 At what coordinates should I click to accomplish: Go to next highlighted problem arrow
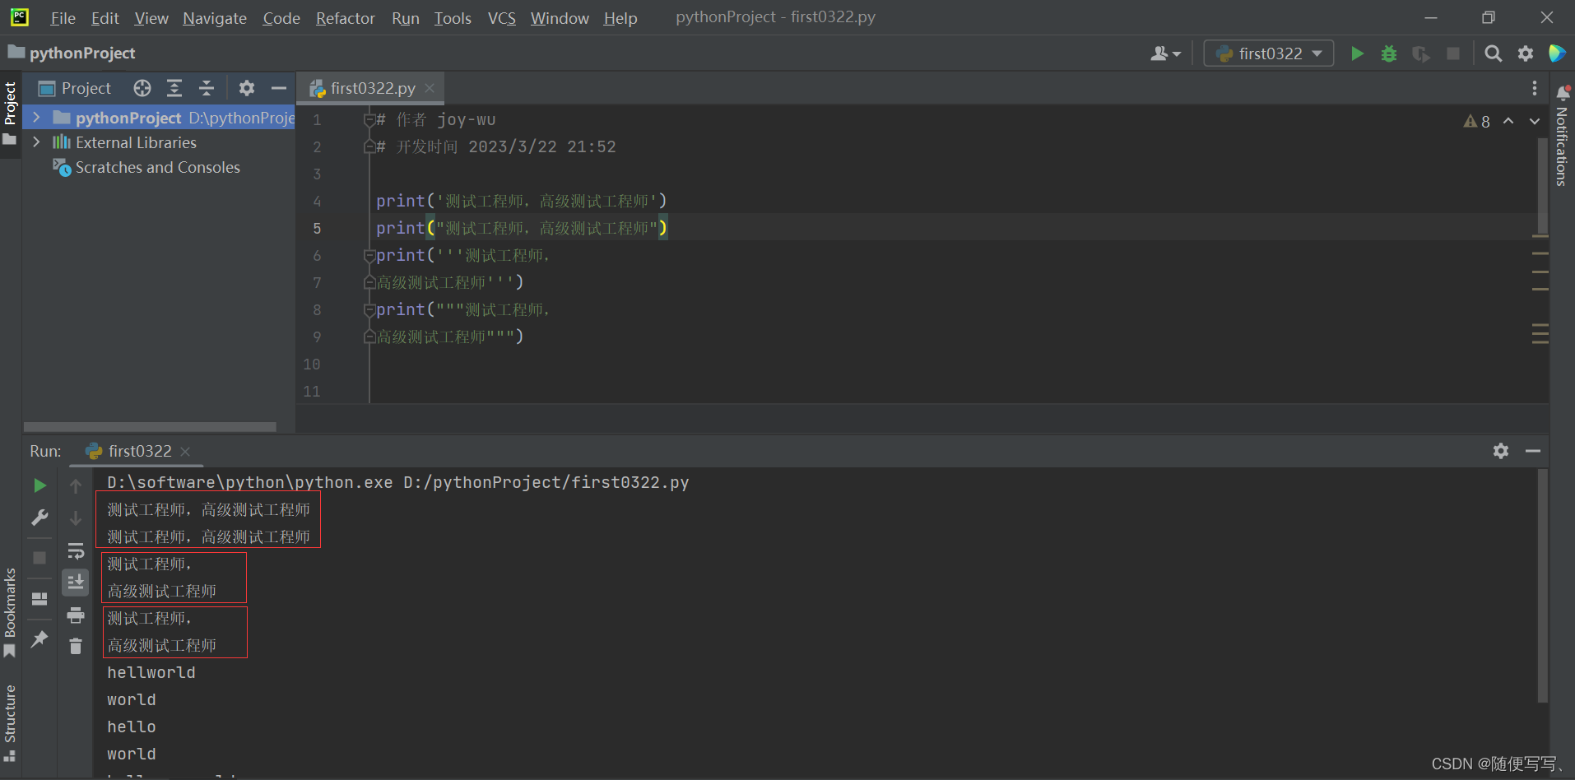tap(1535, 121)
